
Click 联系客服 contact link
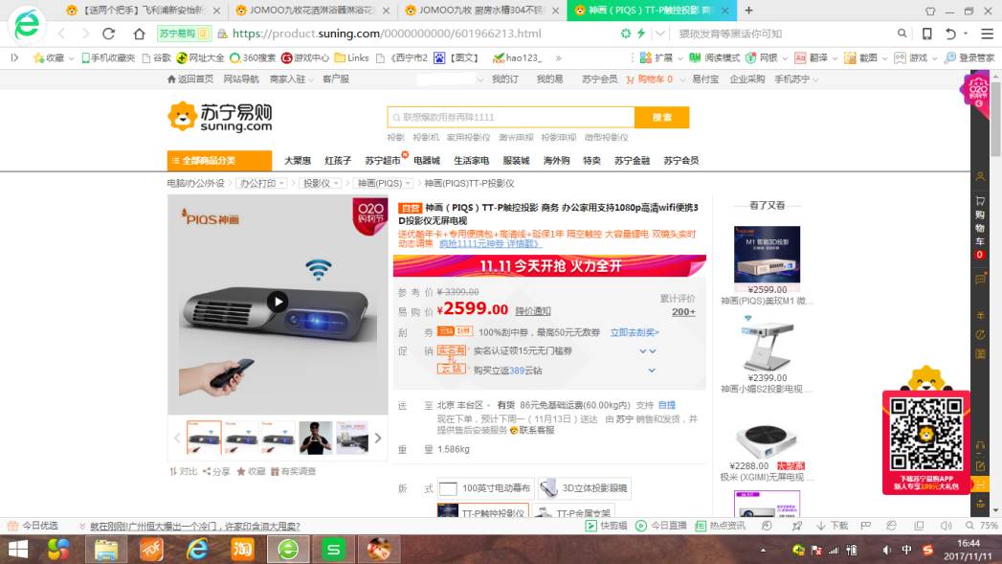click(x=532, y=430)
